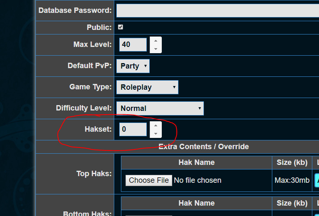Click the Max:30mb cell in Top Haks
Image resolution: width=319 pixels, height=216 pixels.
tap(292, 180)
